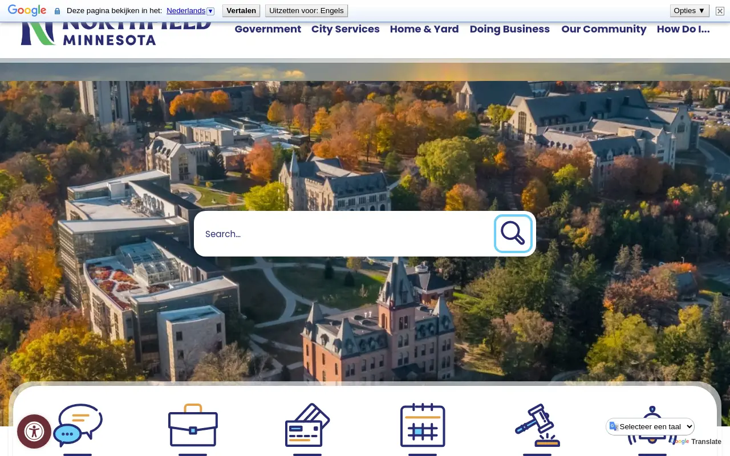This screenshot has width=730, height=456.
Task: Click the chat bubbles icon
Action: (78, 425)
